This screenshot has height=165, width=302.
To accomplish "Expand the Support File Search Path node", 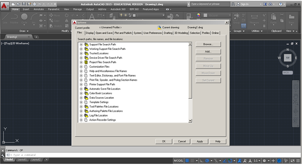I will [x=81, y=45].
